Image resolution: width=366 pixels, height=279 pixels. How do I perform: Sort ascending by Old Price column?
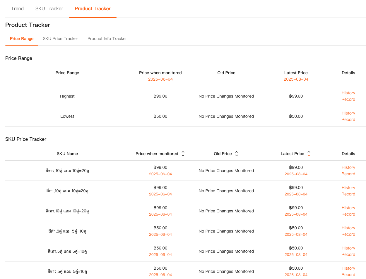(x=236, y=152)
